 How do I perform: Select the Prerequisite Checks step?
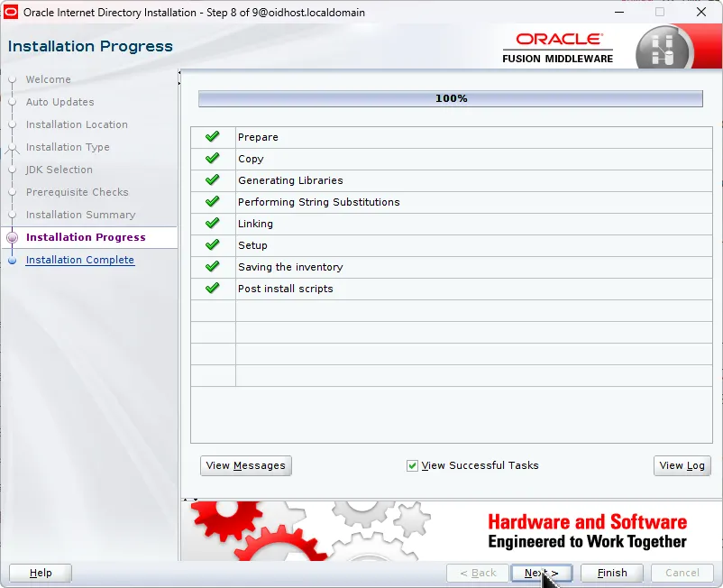(x=78, y=192)
